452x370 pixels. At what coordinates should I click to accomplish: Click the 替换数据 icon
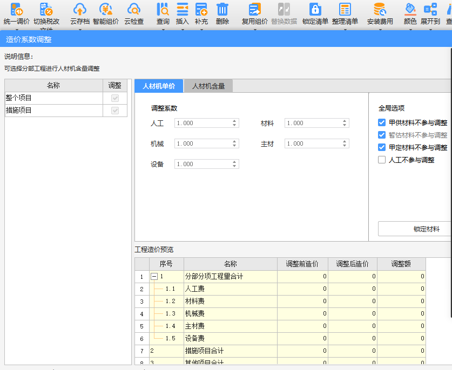click(284, 10)
